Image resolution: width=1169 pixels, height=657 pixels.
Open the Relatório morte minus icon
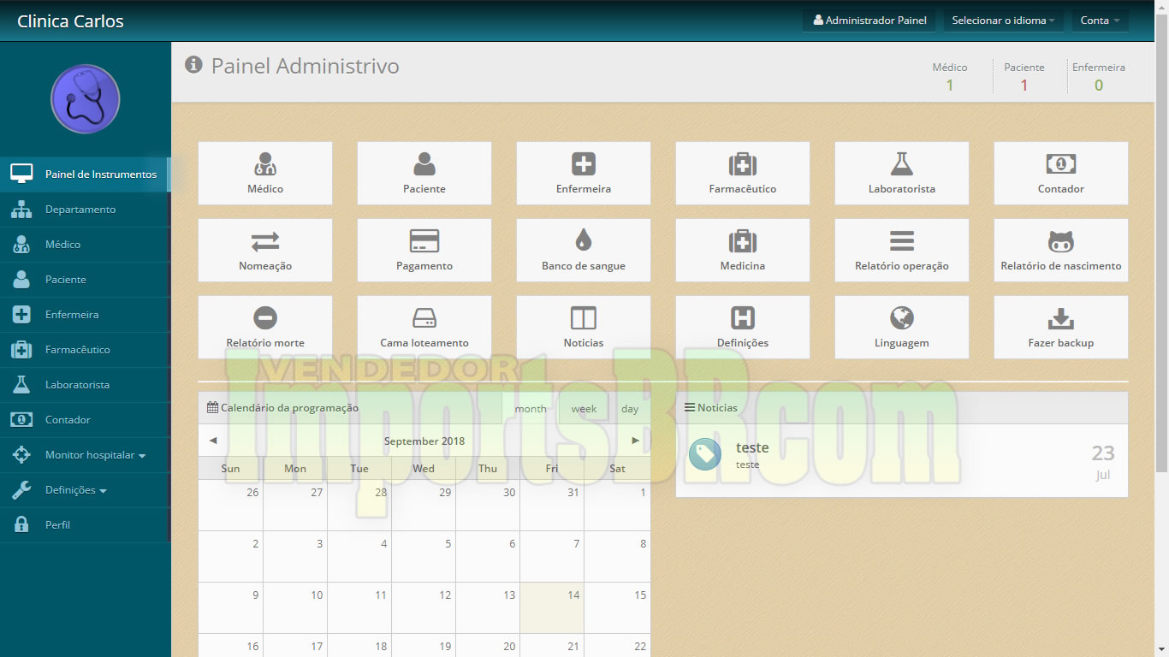coord(265,317)
